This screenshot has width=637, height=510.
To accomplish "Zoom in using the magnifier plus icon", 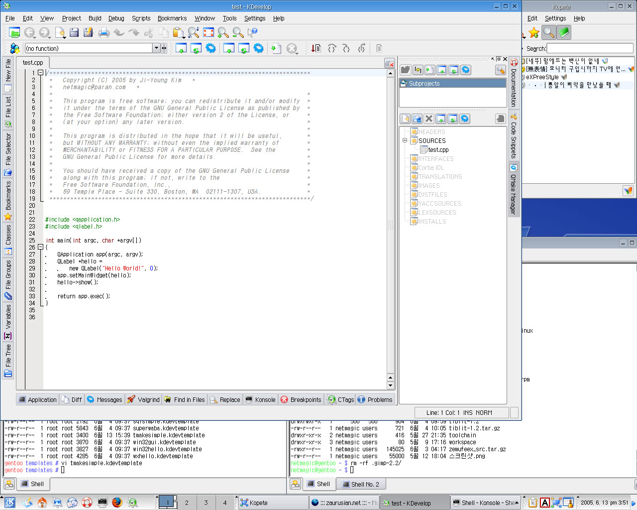I will pos(223,32).
